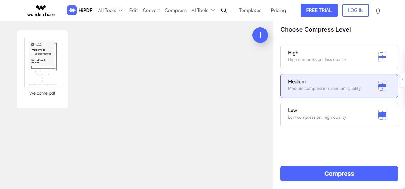Choose the Low compression option

325,115
